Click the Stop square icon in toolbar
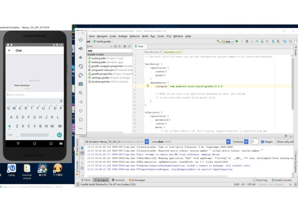The image size is (298, 212). [x=267, y=41]
